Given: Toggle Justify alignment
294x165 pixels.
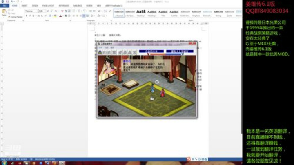Looking at the screenshot, I should pyautogui.click(x=84, y=16).
